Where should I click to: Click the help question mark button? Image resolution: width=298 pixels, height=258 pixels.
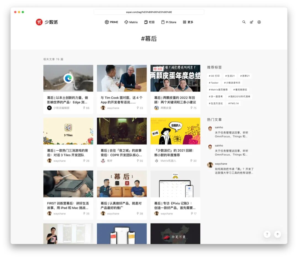pos(267,234)
